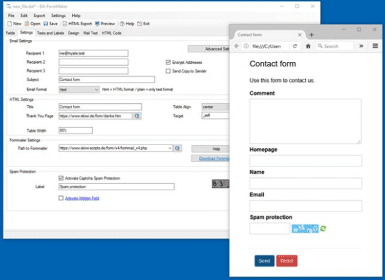The image size is (385, 280).
Task: Click the browser hamburger menu icon
Action: pyautogui.click(x=375, y=46)
